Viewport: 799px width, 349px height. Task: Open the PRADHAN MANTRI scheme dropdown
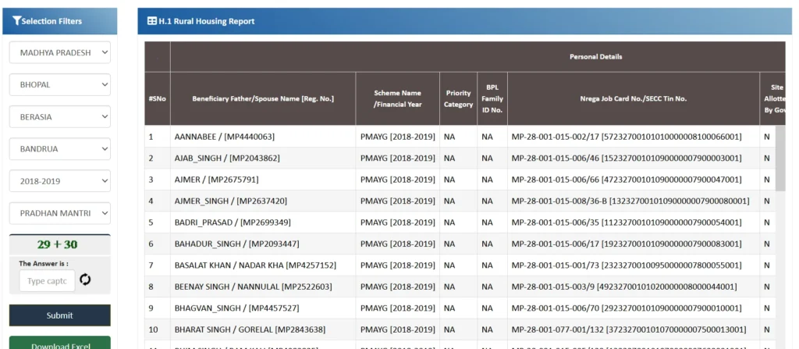pyautogui.click(x=59, y=212)
